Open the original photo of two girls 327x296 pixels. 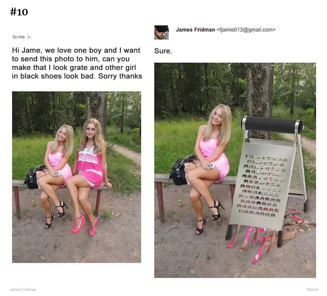tap(76, 177)
